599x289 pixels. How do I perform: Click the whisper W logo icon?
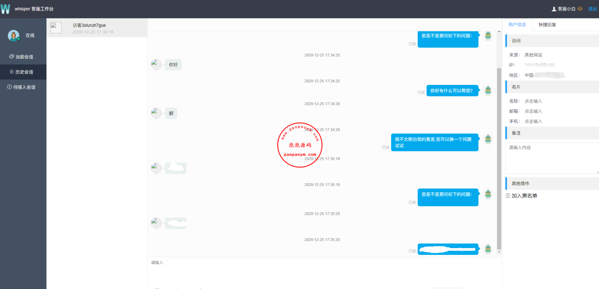5,9
